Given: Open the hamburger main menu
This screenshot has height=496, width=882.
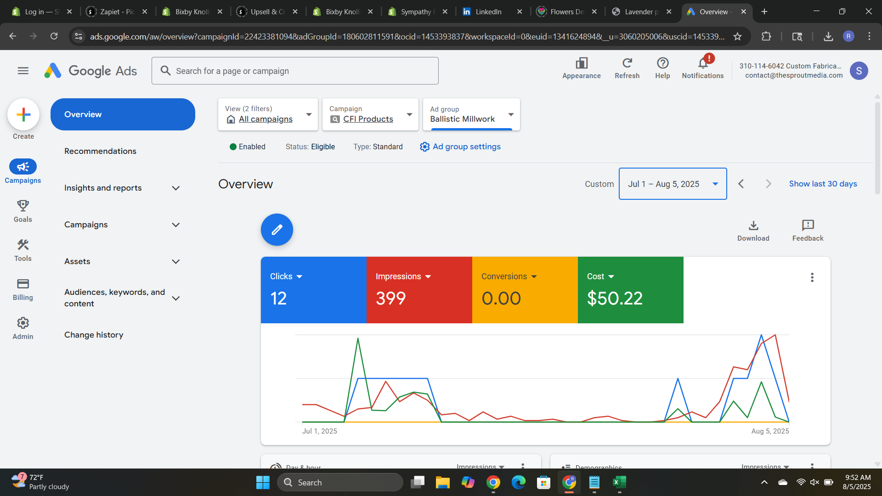Looking at the screenshot, I should point(23,71).
